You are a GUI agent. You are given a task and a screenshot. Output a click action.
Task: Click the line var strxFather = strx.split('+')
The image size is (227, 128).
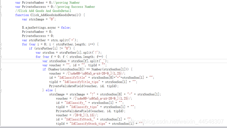pos(50,40)
